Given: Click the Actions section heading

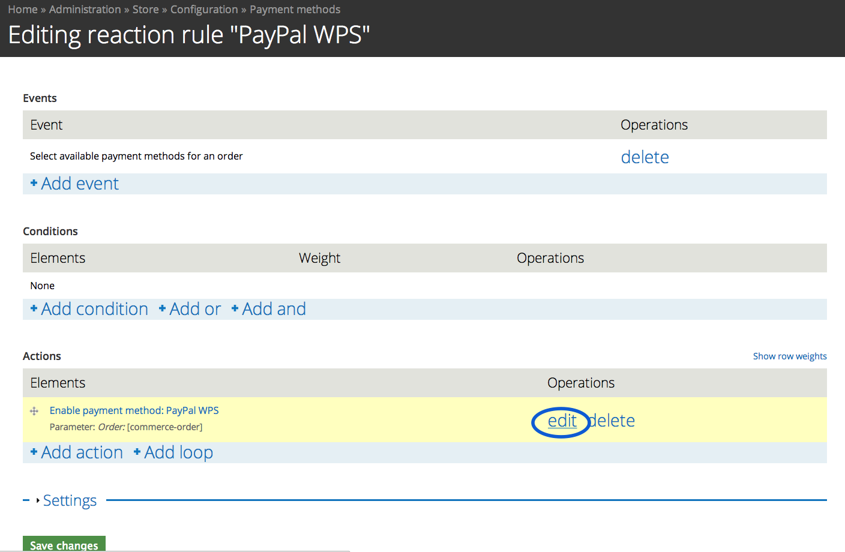Looking at the screenshot, I should click(x=42, y=356).
